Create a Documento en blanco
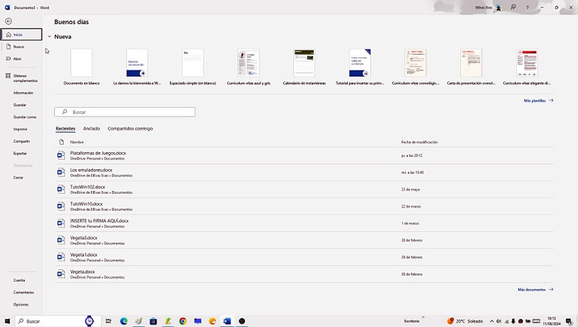The image size is (578, 327). (81, 67)
